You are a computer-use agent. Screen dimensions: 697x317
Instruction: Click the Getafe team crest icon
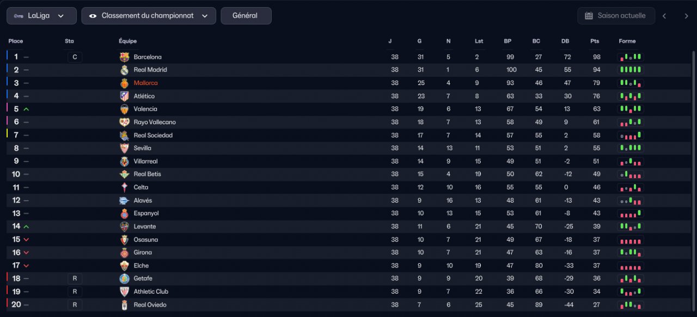pos(124,278)
